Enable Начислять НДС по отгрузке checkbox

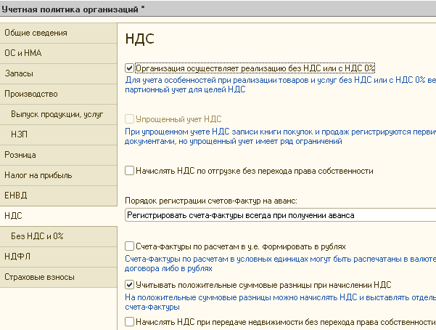[x=129, y=171]
